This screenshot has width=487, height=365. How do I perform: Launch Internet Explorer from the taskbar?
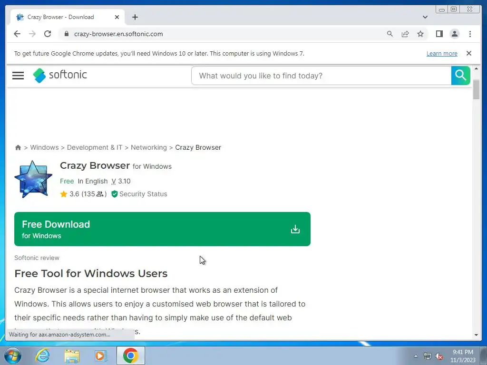(x=42, y=355)
